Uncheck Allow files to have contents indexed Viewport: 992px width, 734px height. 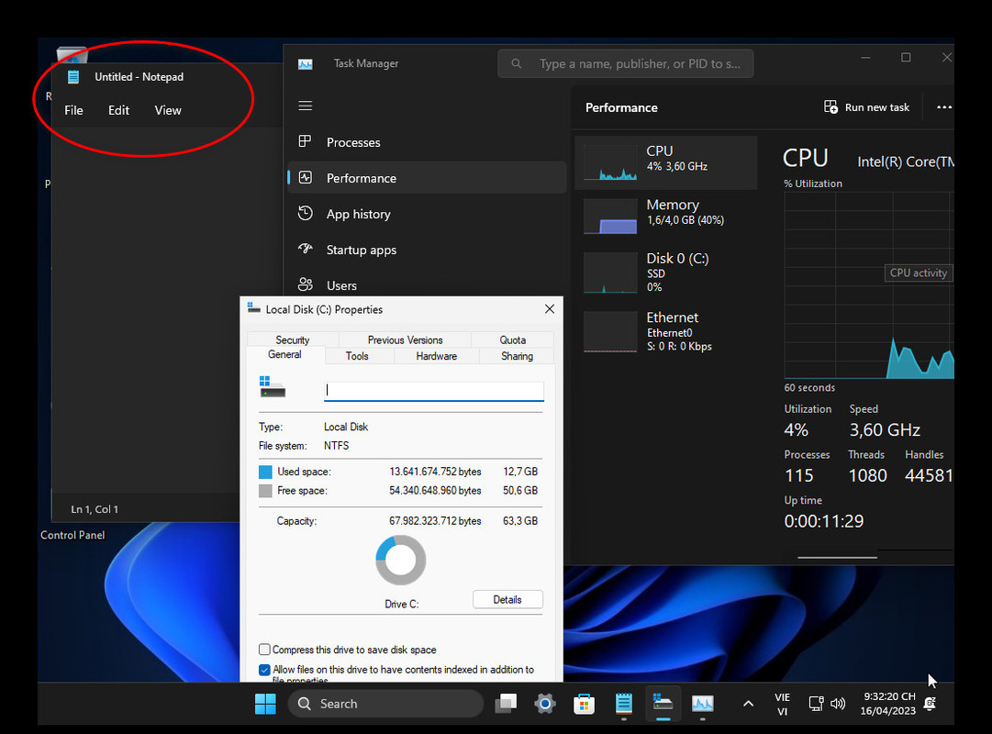tap(264, 670)
